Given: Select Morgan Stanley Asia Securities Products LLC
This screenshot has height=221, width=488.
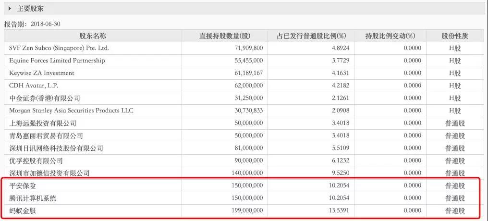Looking at the screenshot, I should click(71, 110).
